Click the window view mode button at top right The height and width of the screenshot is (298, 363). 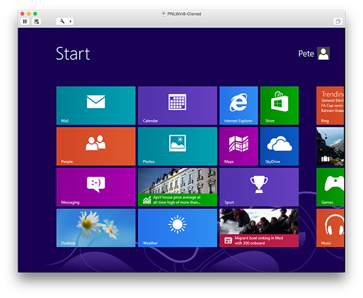[x=338, y=21]
